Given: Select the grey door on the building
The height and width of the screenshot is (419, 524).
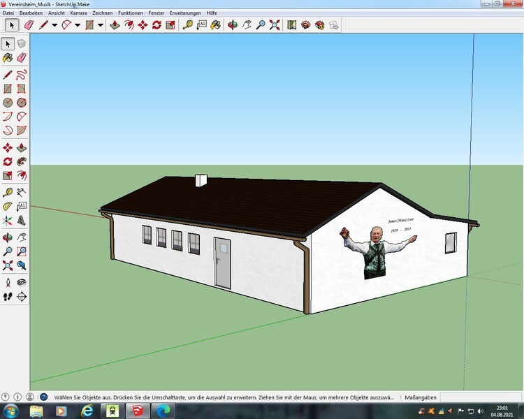Looking at the screenshot, I should [222, 263].
